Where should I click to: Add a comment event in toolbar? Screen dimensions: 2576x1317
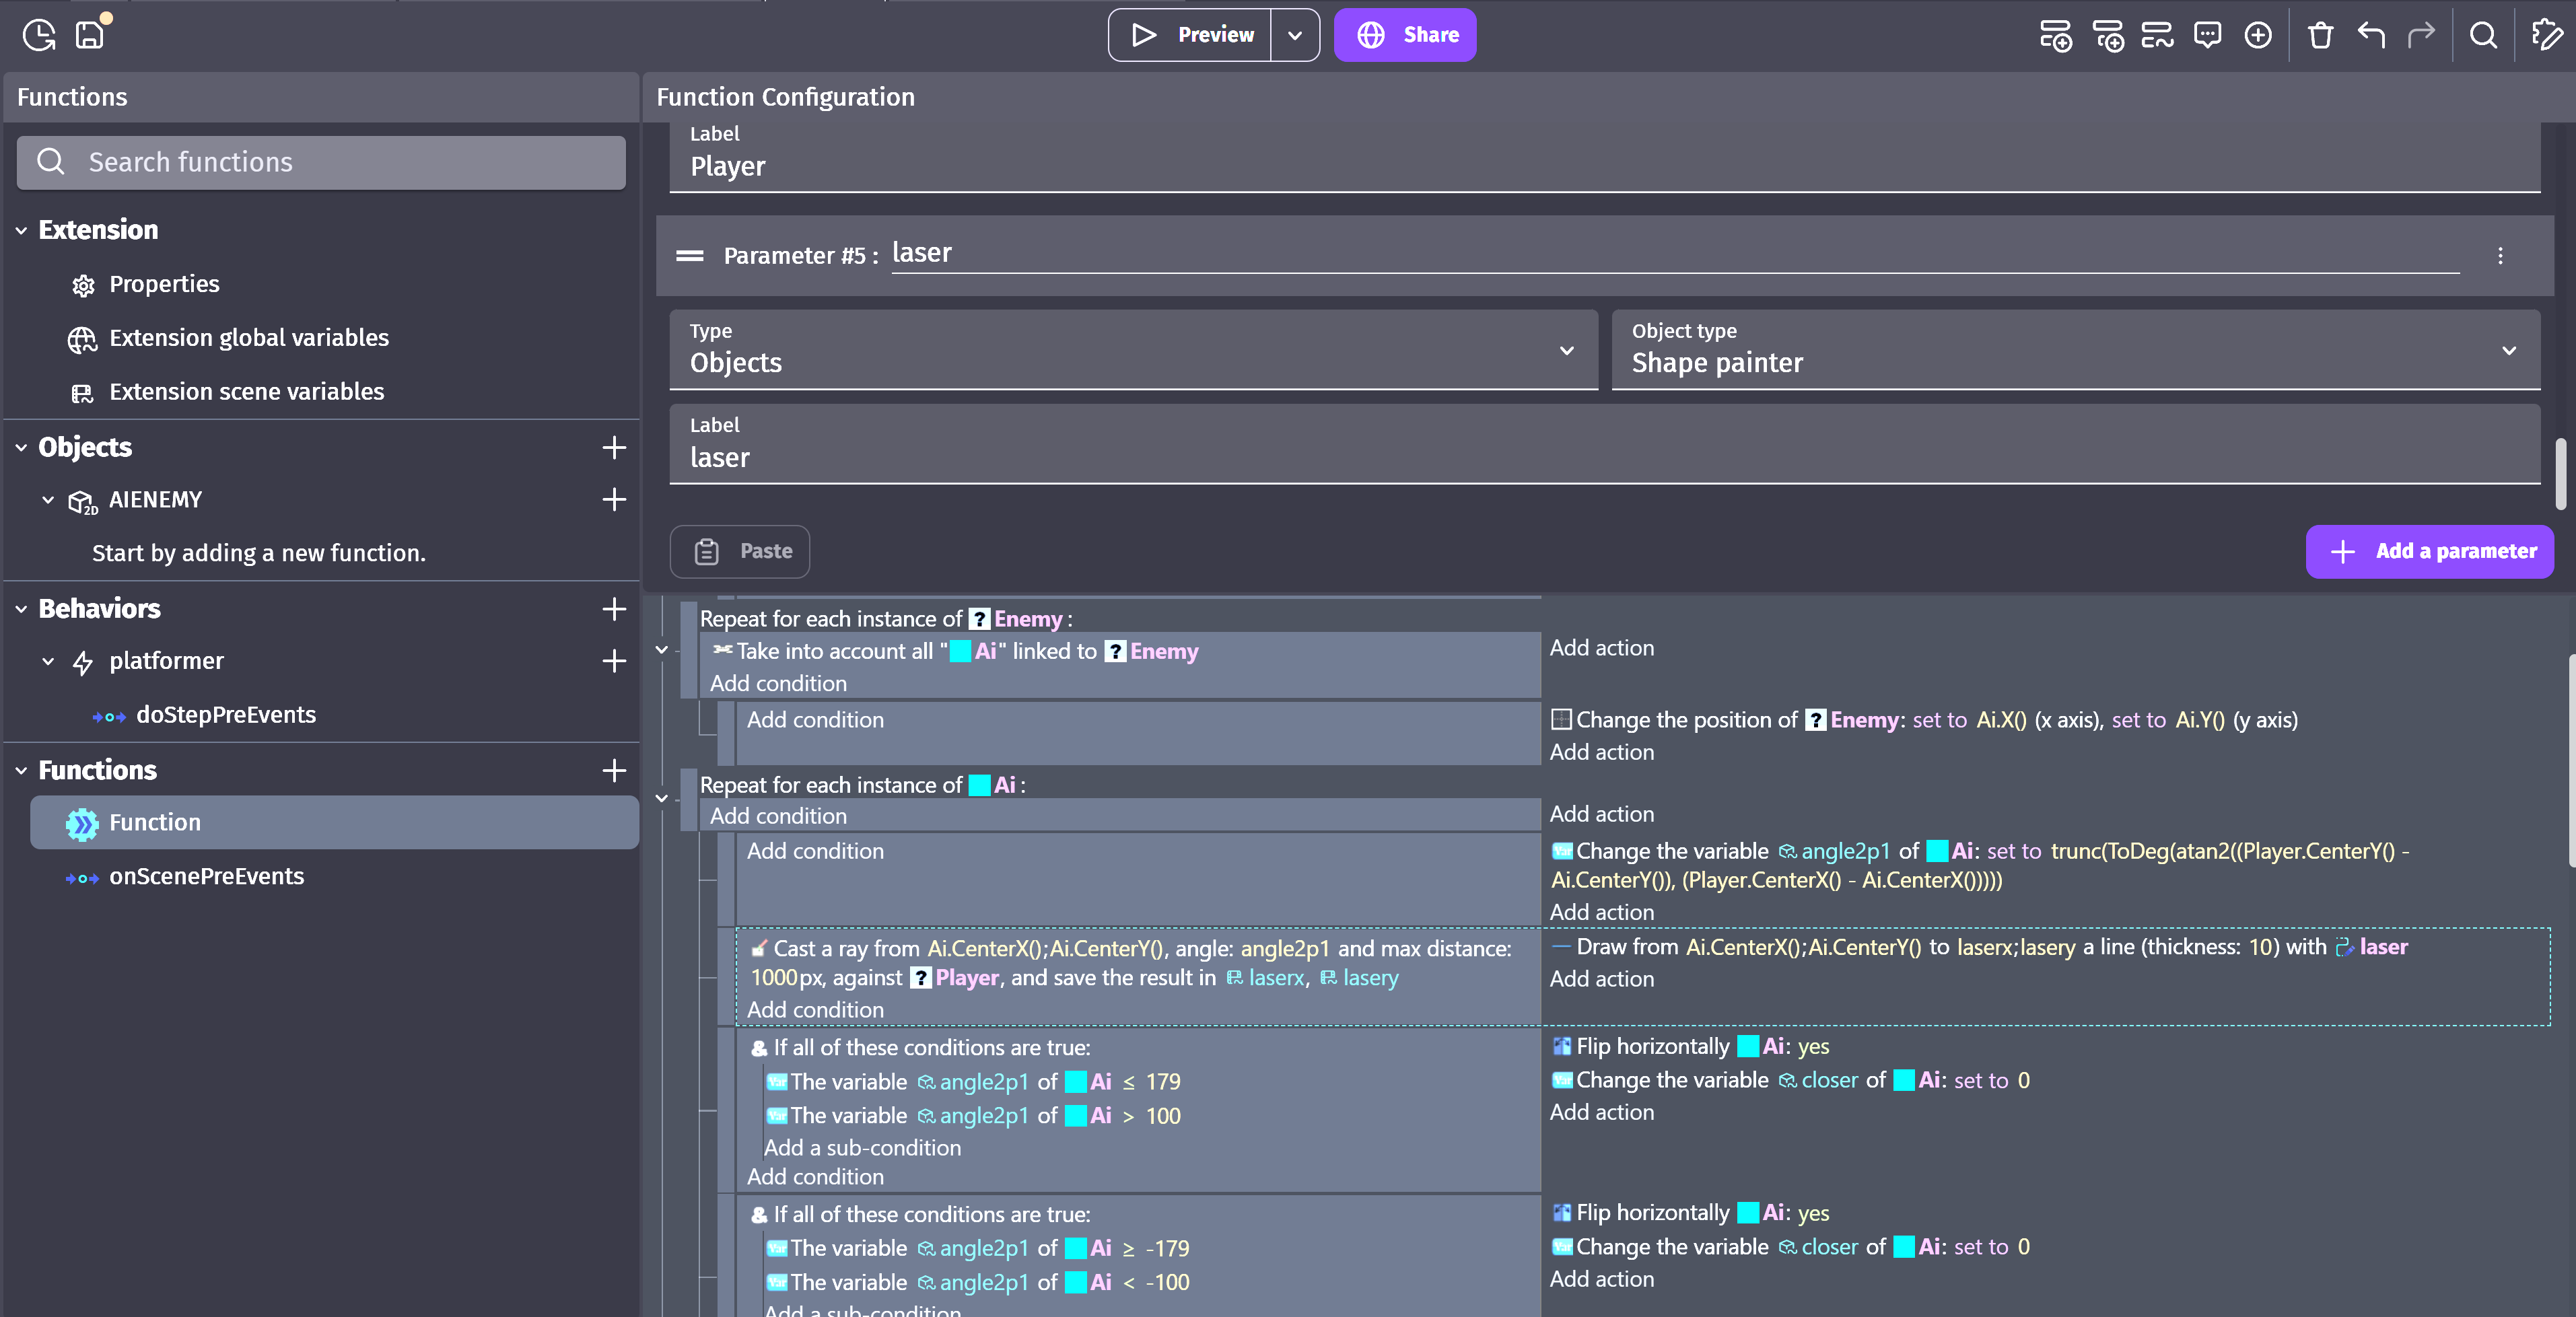pyautogui.click(x=2207, y=36)
